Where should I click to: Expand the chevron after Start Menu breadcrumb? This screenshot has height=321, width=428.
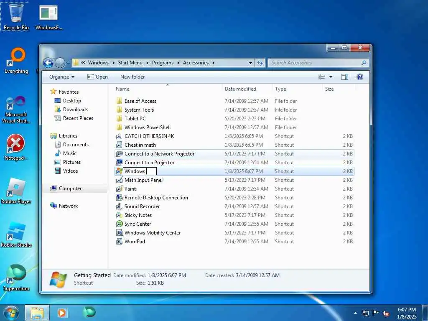148,63
